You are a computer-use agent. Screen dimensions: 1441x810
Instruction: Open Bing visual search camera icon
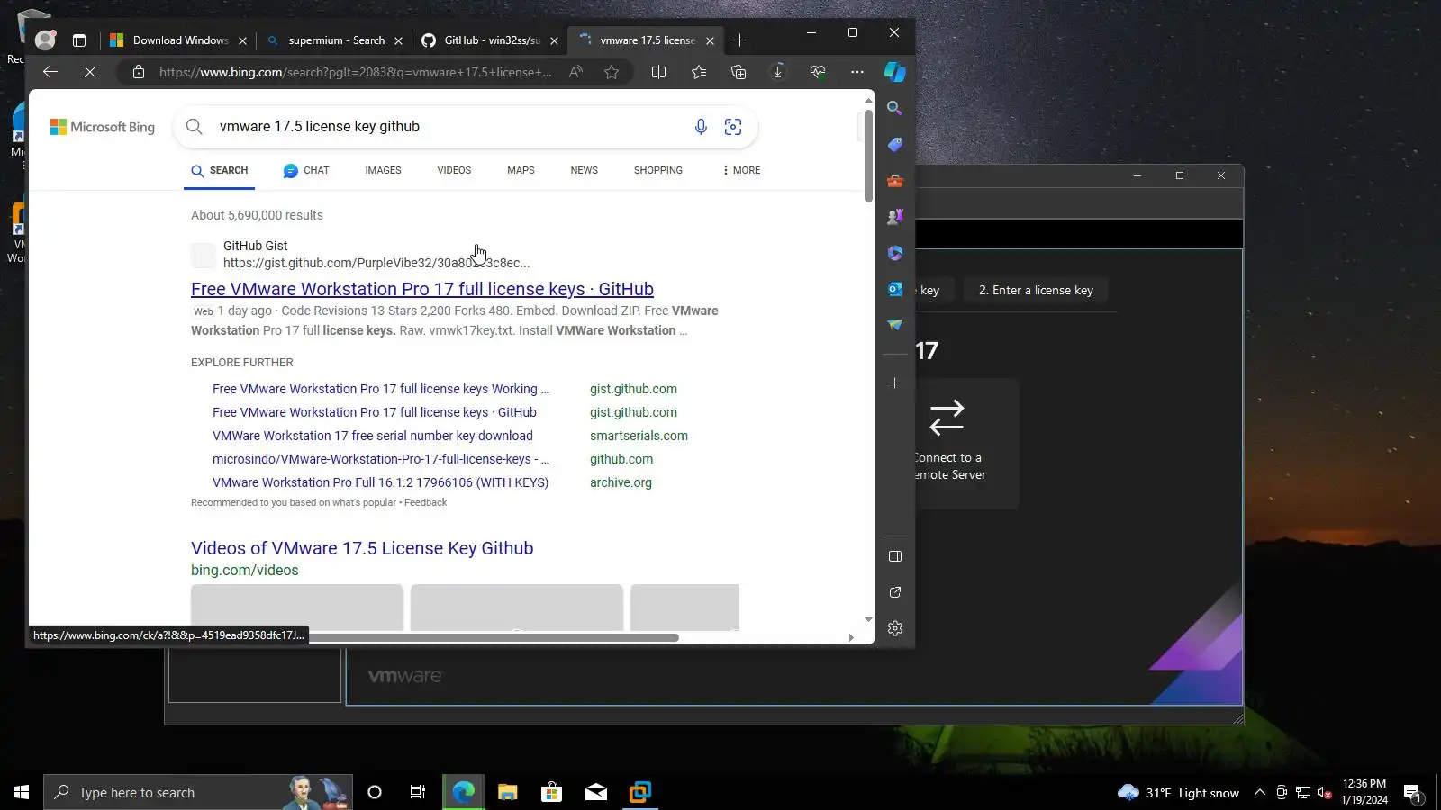coord(733,127)
